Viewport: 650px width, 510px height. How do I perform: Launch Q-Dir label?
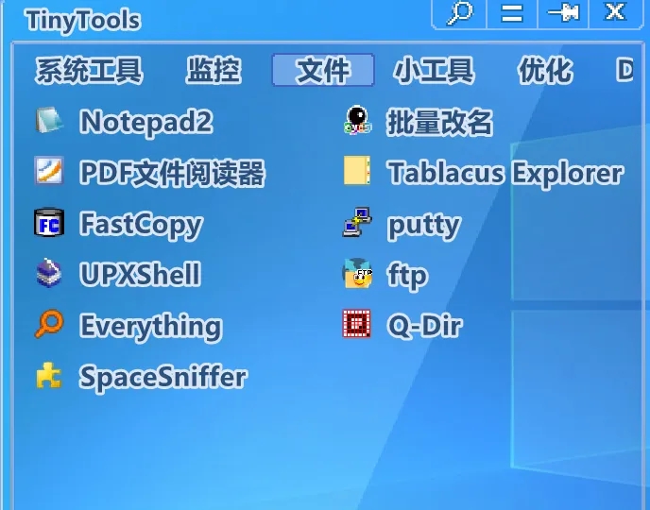424,325
